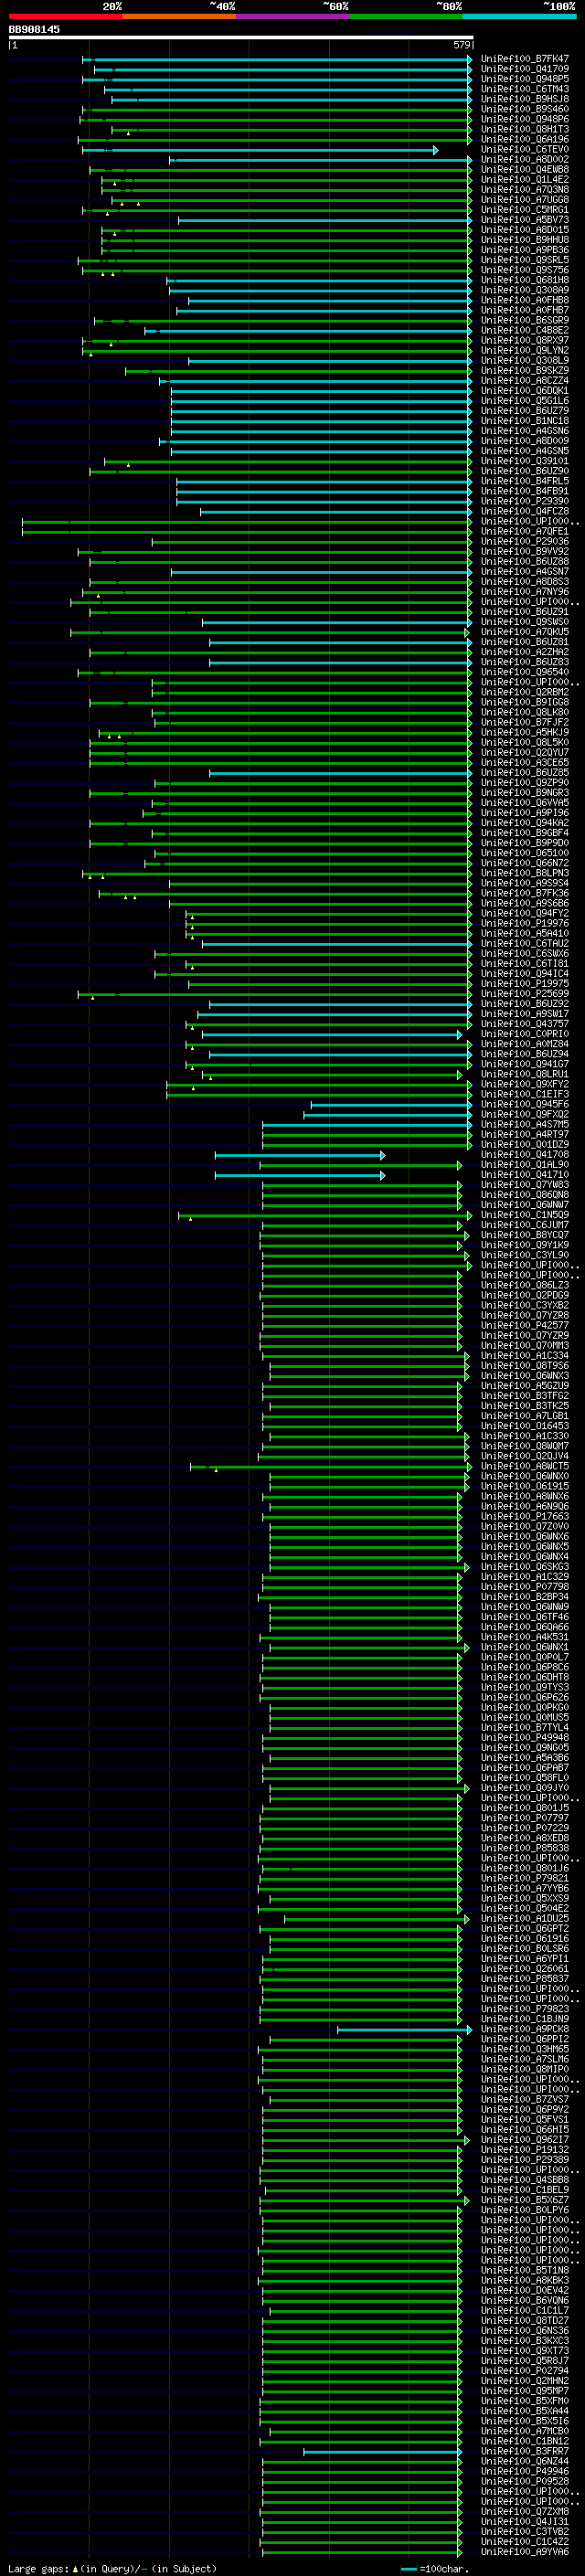Viewport: 585px width, 2576px height.
Task: Select the label UniRef100_A8WCT5
Action: tap(525, 1467)
